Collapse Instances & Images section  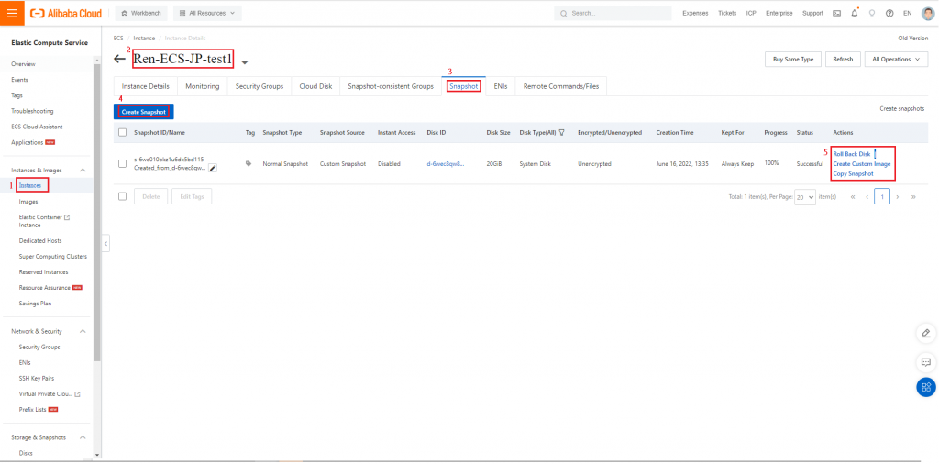83,170
